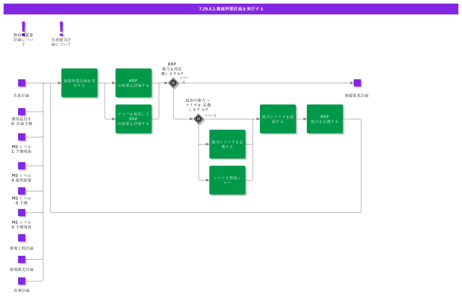The width and height of the screenshot is (462, 299).
Task: Open the シナリオ情報コピー process box
Action: tap(227, 180)
